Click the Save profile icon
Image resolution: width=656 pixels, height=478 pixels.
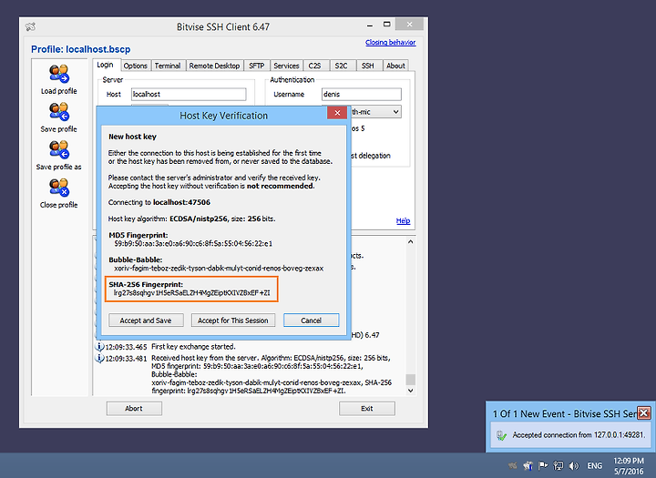pos(59,112)
